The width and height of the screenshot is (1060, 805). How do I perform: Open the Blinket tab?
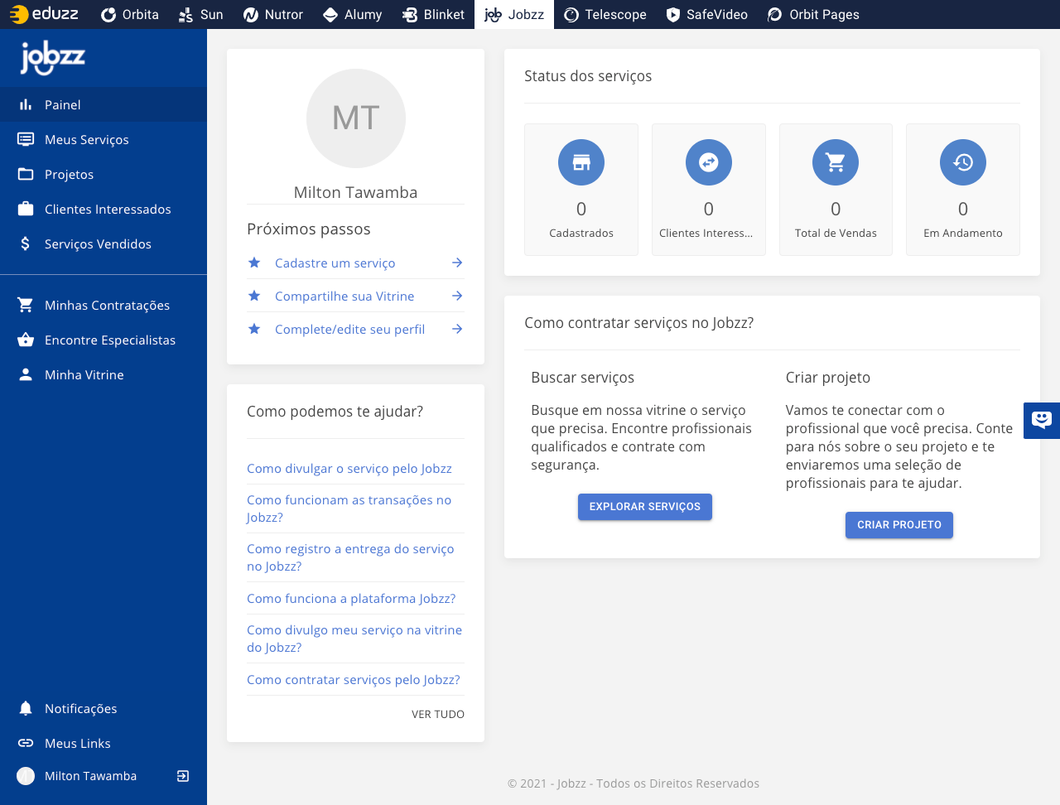coord(433,14)
